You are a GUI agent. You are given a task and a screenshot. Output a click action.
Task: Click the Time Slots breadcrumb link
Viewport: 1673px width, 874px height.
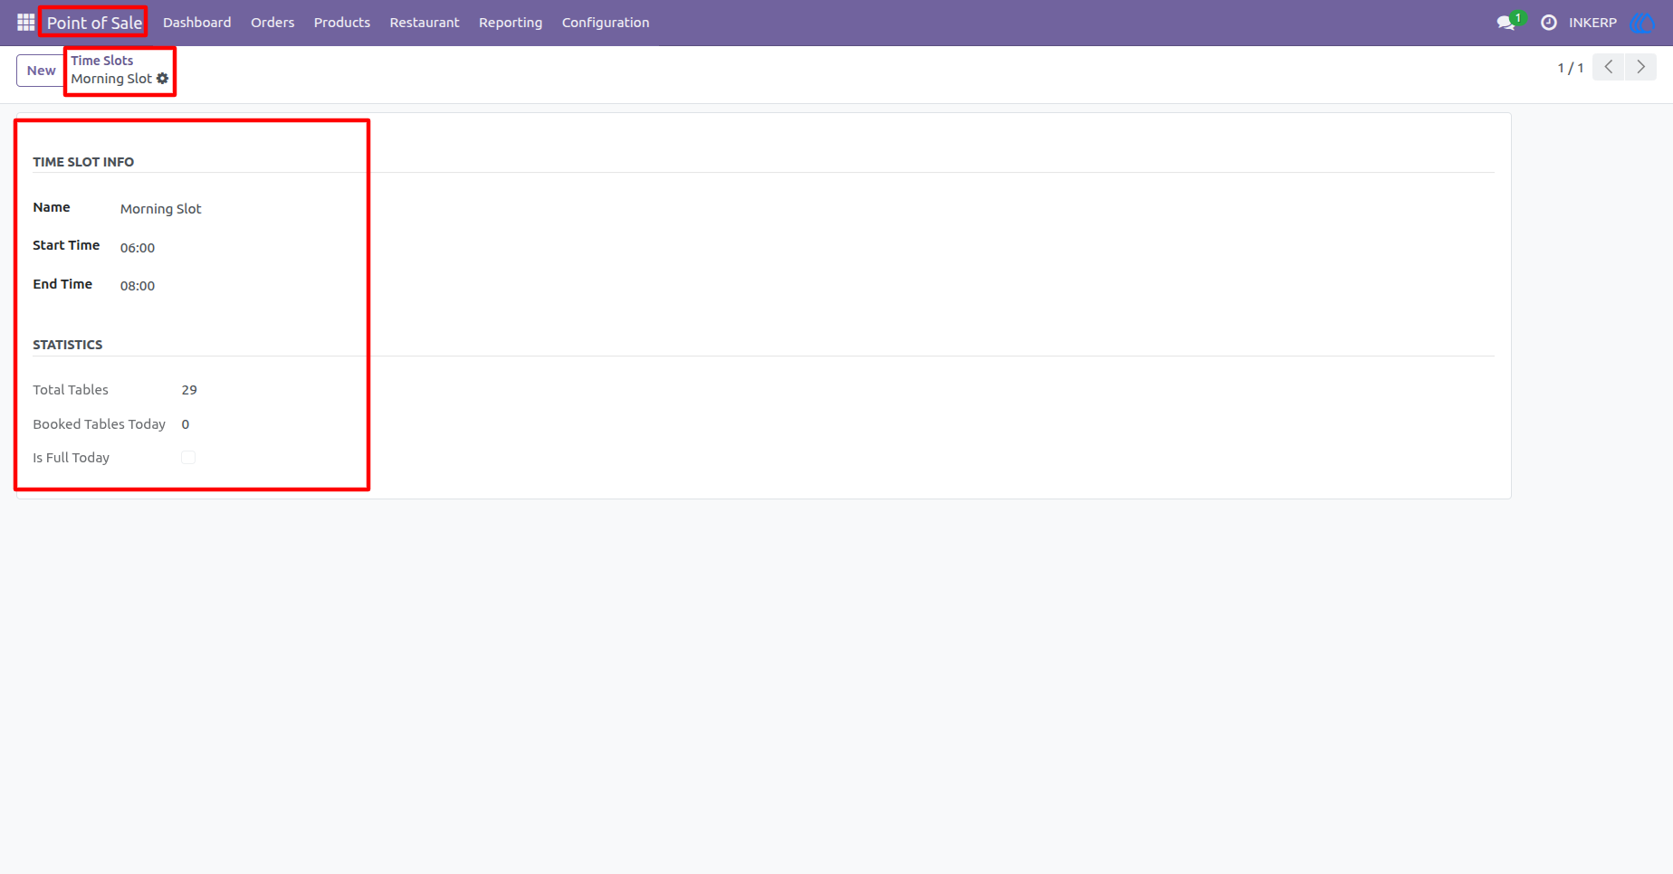click(x=102, y=61)
